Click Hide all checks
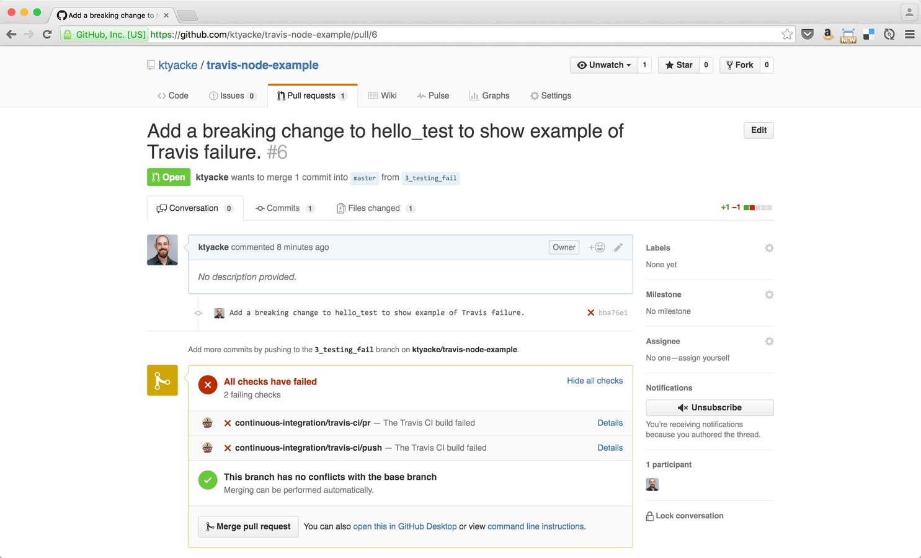Screen dimensions: 921x558 (595, 381)
